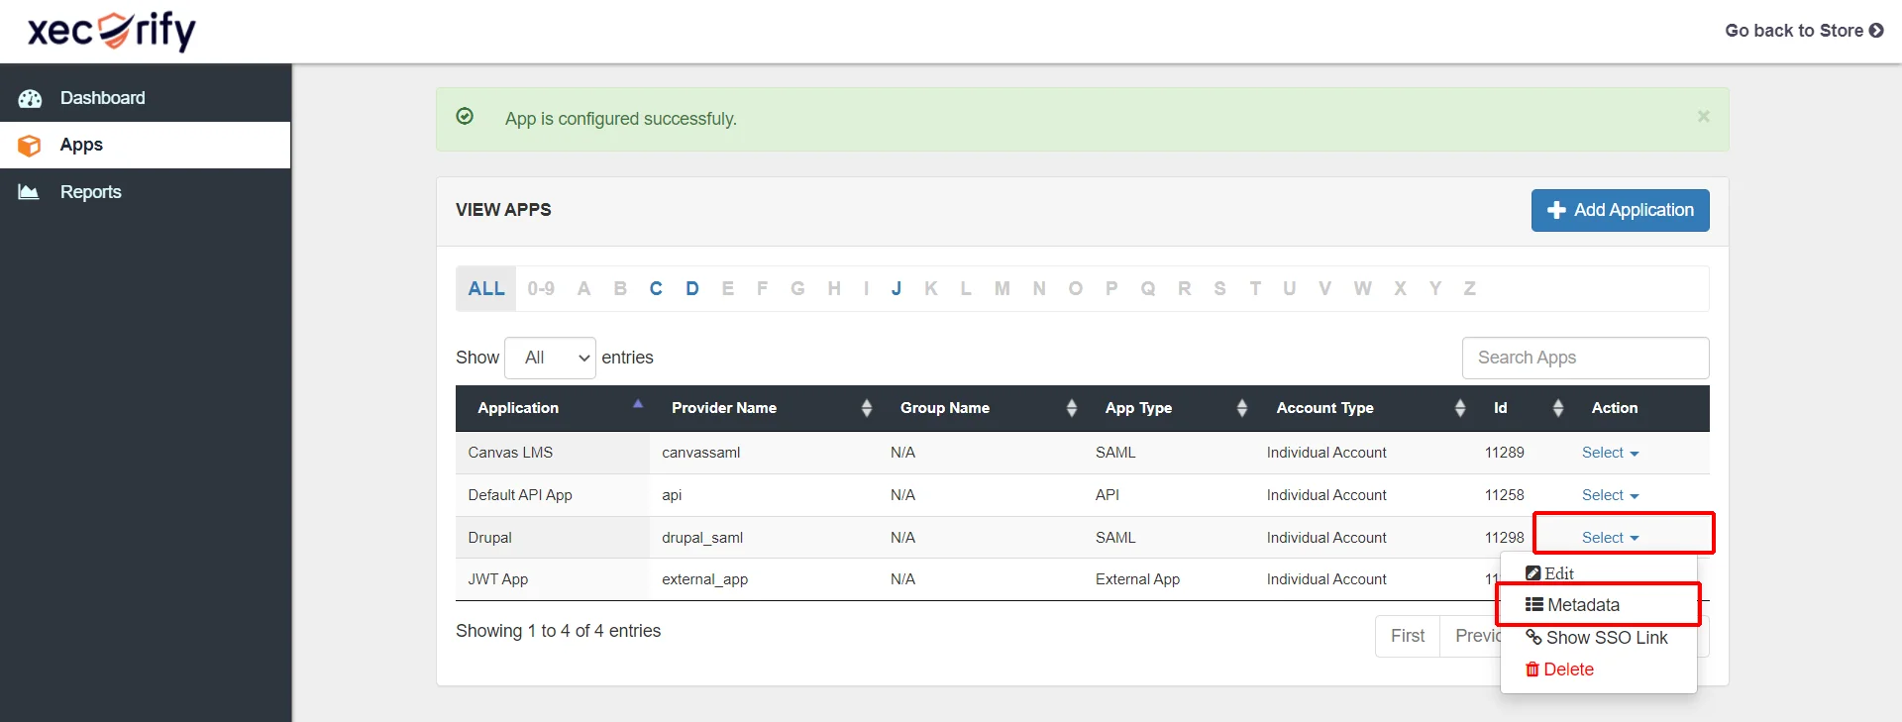The image size is (1902, 722).
Task: Click the Apps cube icon
Action: click(x=30, y=146)
